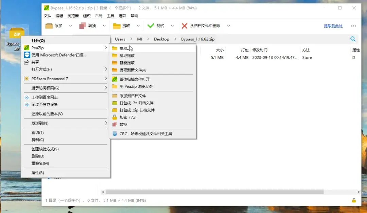The image size is (367, 213).
Task: Click the Bypass_1.16.62.zip breadcrumb
Action: (x=198, y=39)
